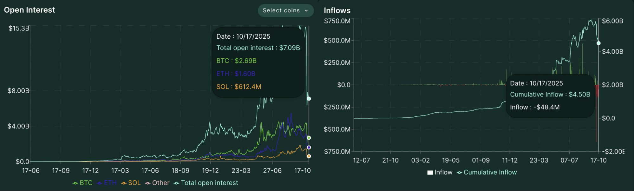Image resolution: width=634 pixels, height=191 pixels.
Task: Click the Cumulative Inflow legend text
Action: (490, 172)
